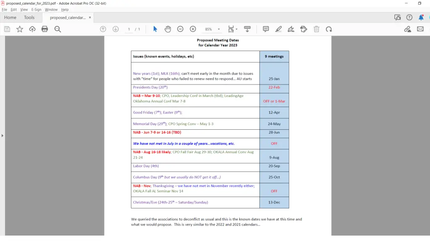Click the "Proposed Meeting Dates" title
Image resolution: width=430 pixels, height=241 pixels.
pyautogui.click(x=218, y=40)
